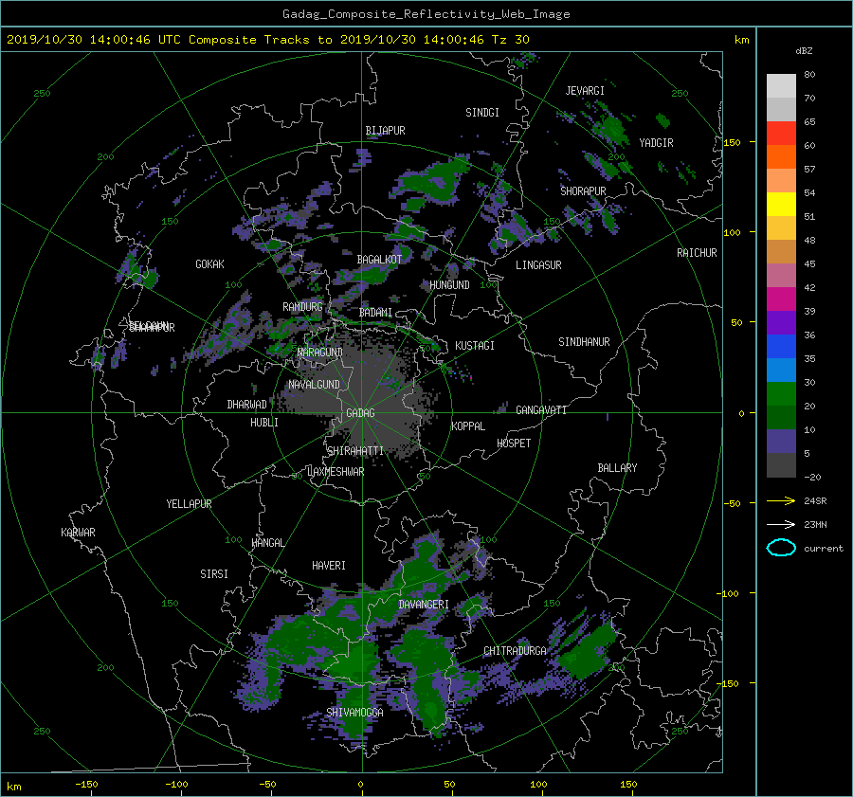This screenshot has height=797, width=853.
Task: Click the NAVALGUND city label
Action: [x=314, y=385]
